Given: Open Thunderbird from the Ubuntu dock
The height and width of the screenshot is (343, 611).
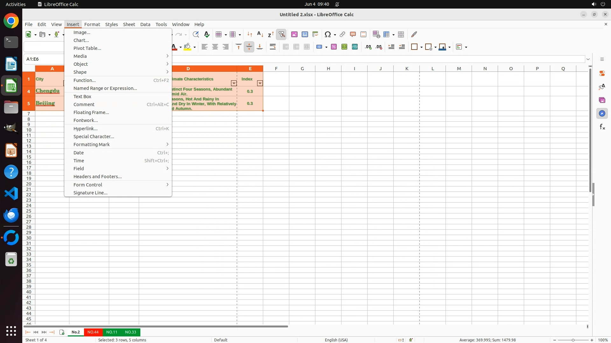Looking at the screenshot, I should click(x=11, y=215).
